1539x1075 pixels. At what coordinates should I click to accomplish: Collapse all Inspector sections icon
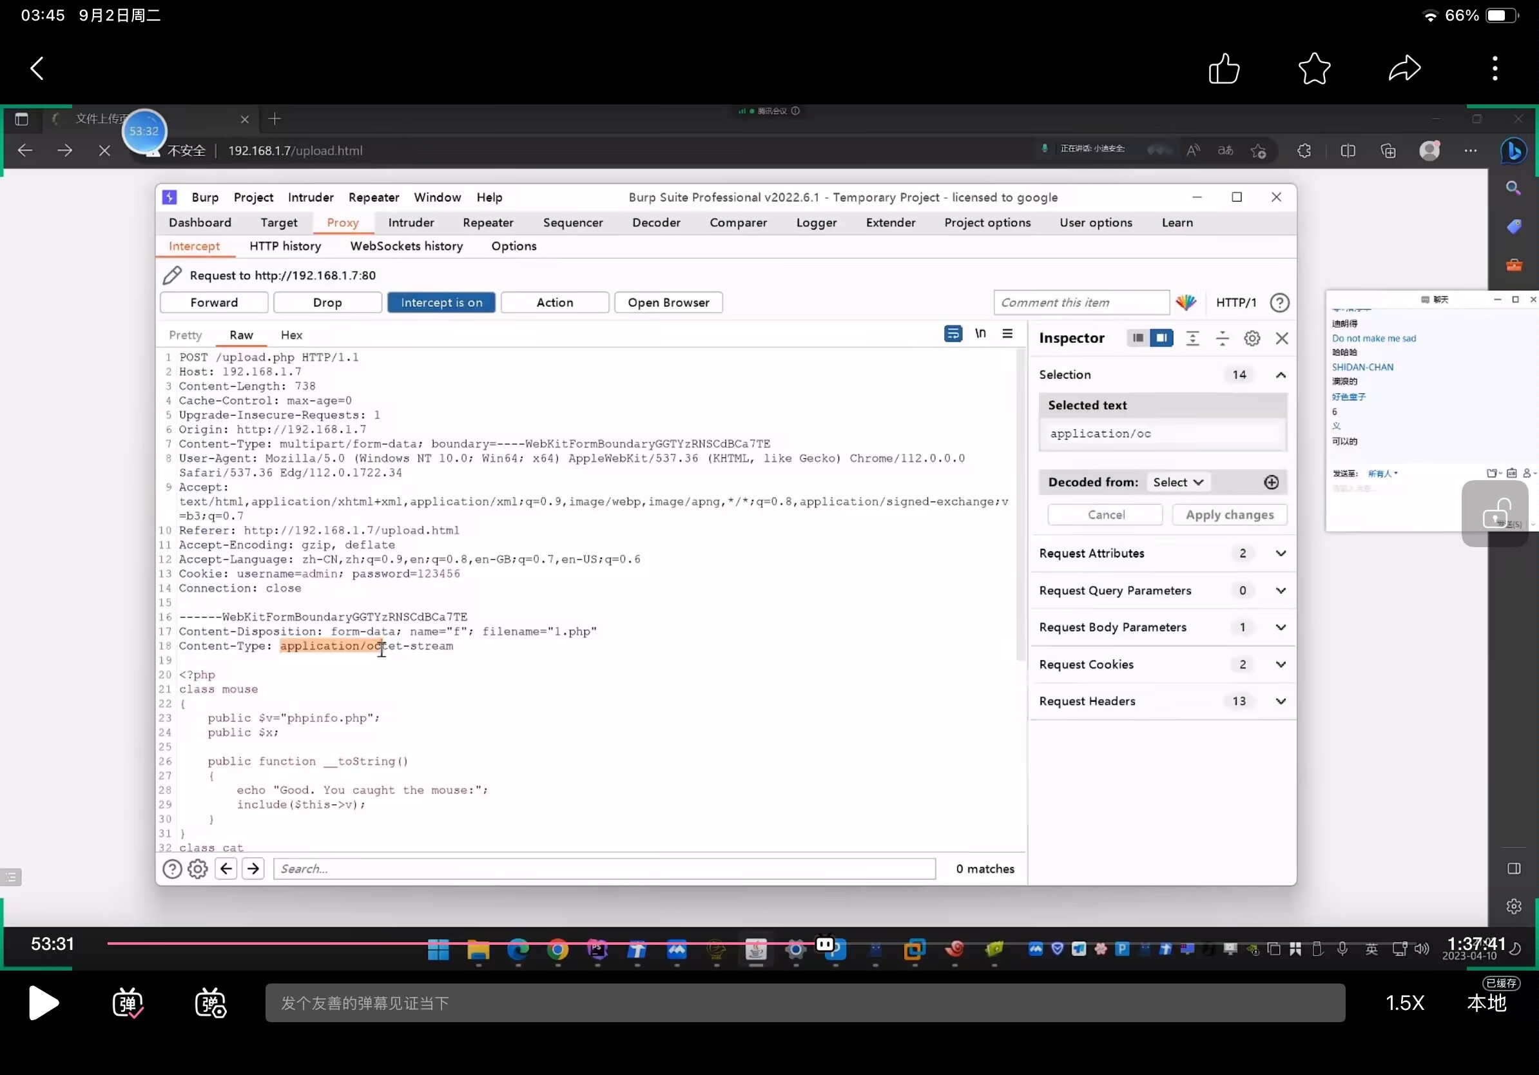coord(1222,338)
